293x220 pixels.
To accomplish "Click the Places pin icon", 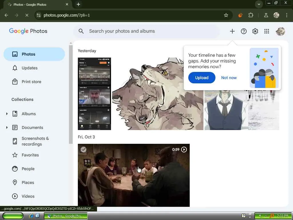I will pos(15,182).
